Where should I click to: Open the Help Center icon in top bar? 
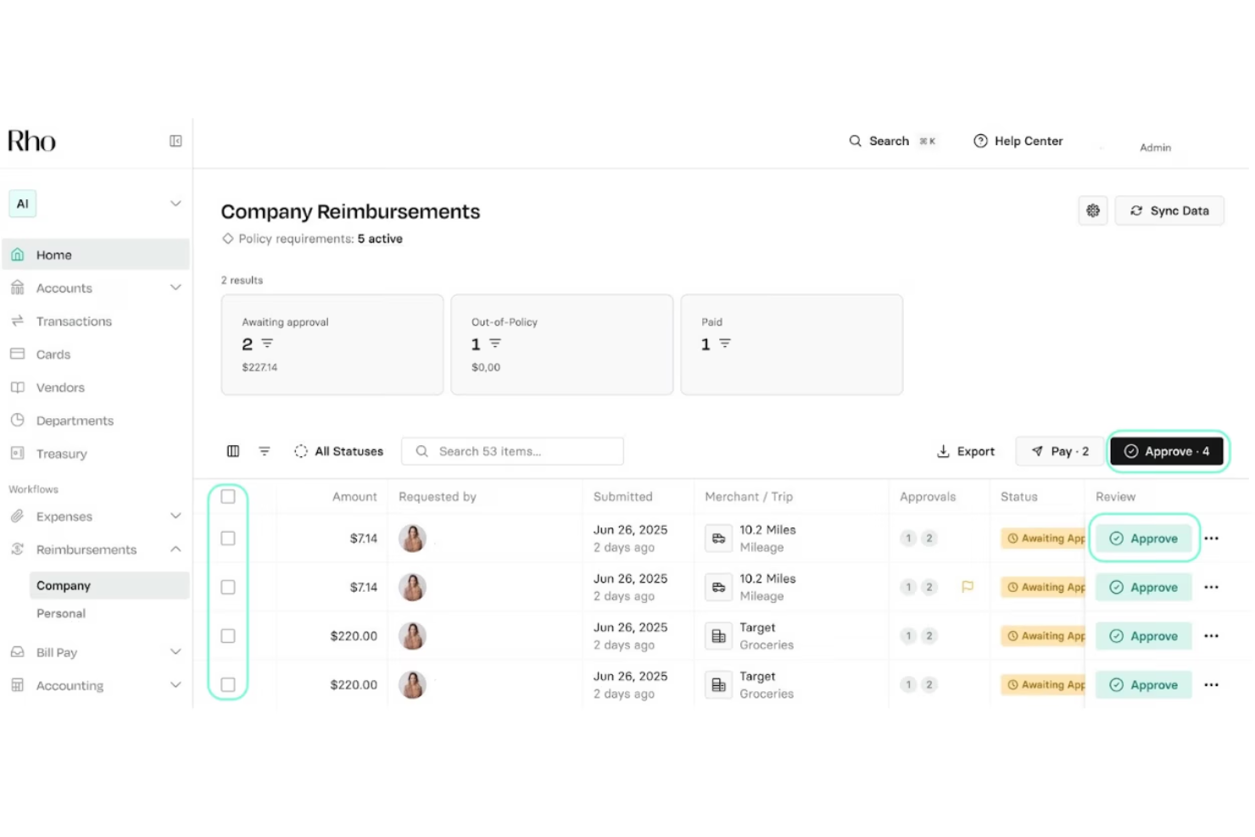point(980,141)
